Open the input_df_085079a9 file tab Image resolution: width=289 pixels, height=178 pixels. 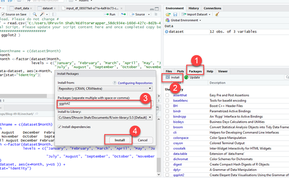pyautogui.click(x=92, y=8)
